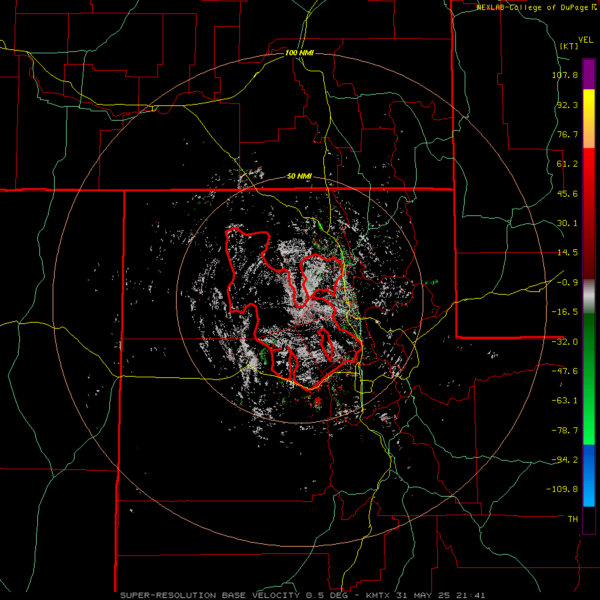Click the yellow-orange segment of the color bar
The height and width of the screenshot is (600, 600).
(x=589, y=119)
